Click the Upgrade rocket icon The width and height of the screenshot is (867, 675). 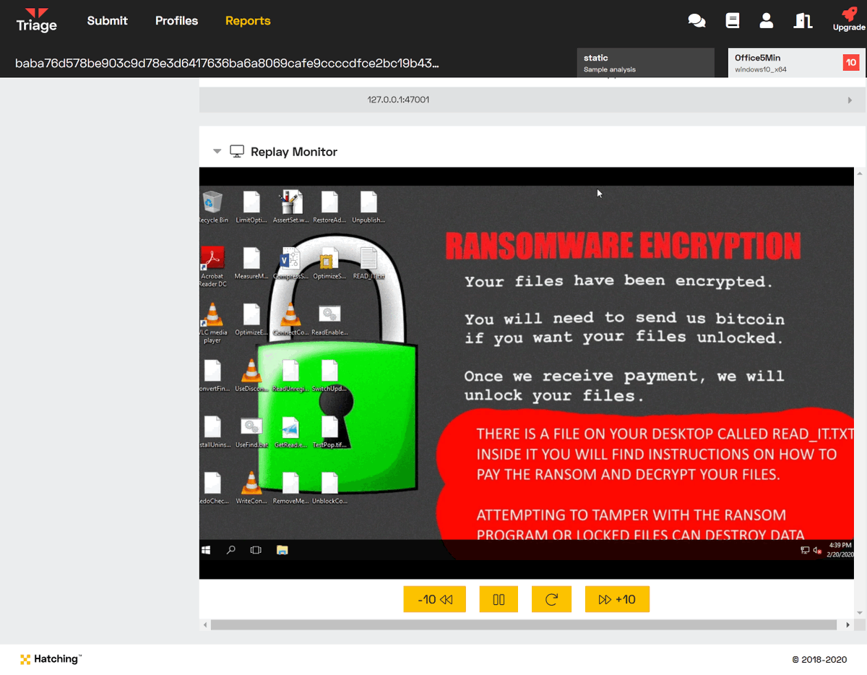pos(849,14)
